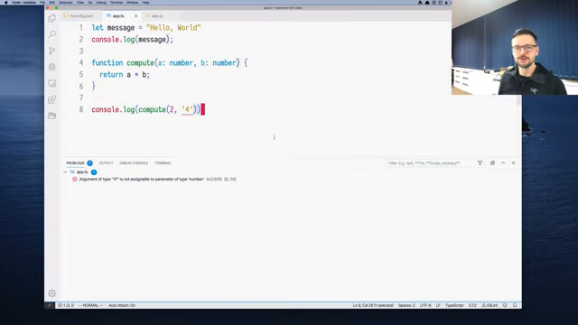Open the Source Control view
578x325 pixels.
pos(52,51)
